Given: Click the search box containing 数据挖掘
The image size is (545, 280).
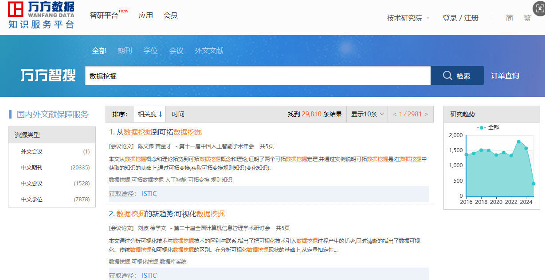Looking at the screenshot, I should [257, 76].
